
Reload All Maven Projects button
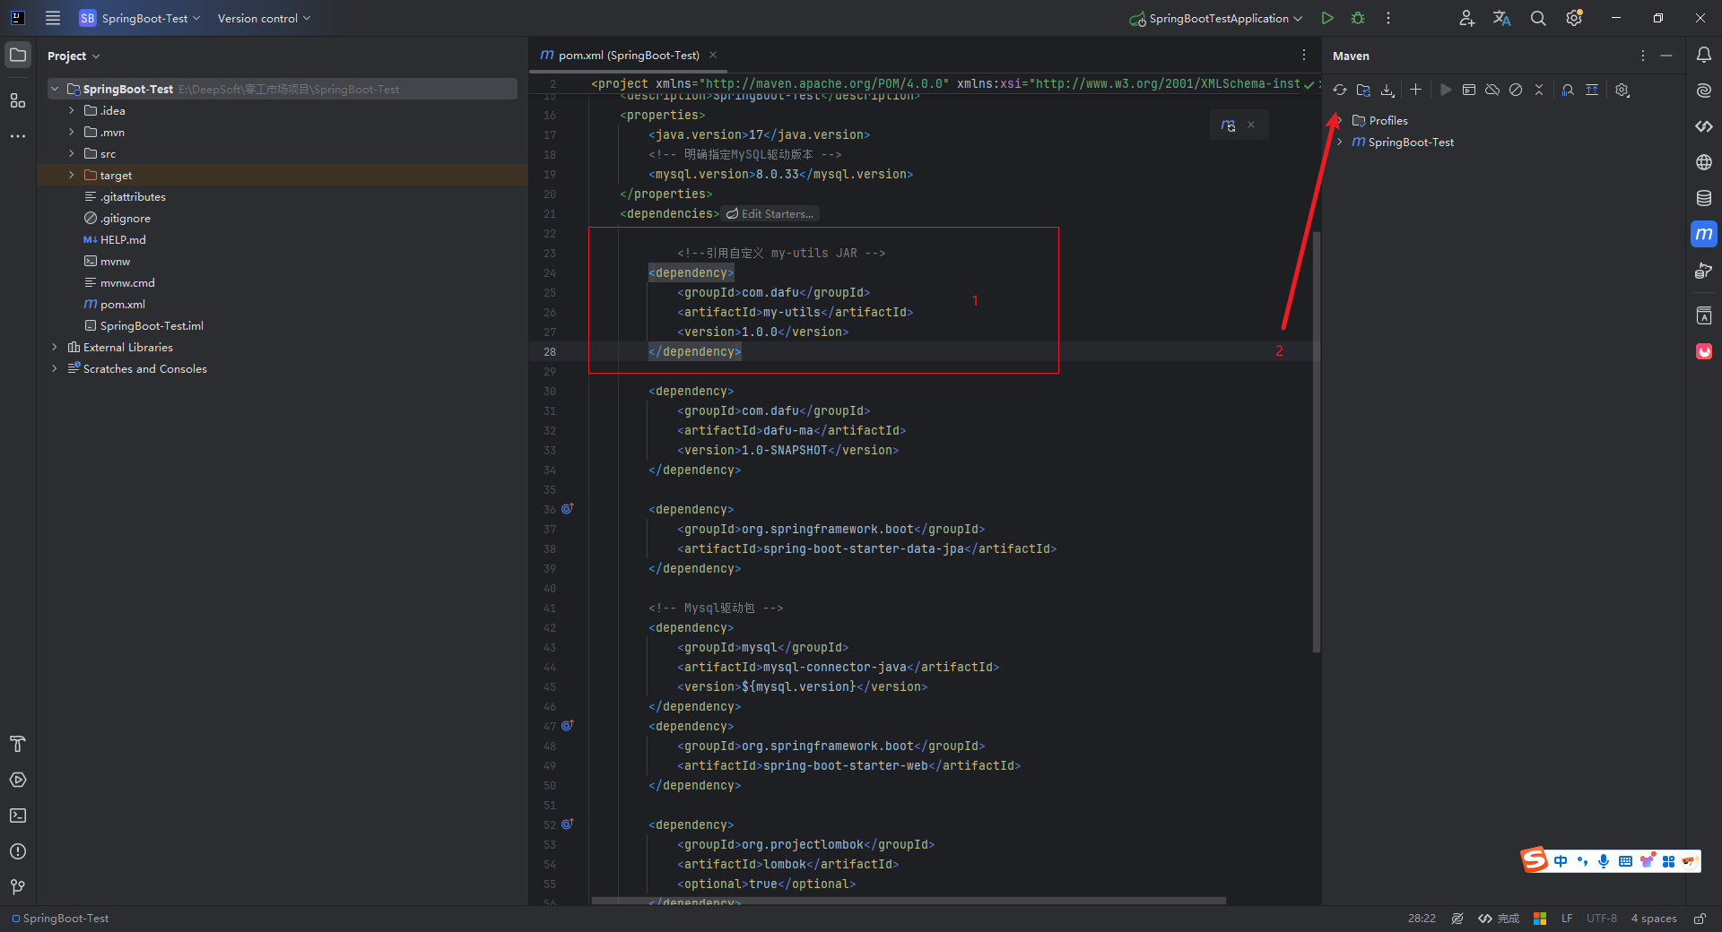(x=1340, y=90)
